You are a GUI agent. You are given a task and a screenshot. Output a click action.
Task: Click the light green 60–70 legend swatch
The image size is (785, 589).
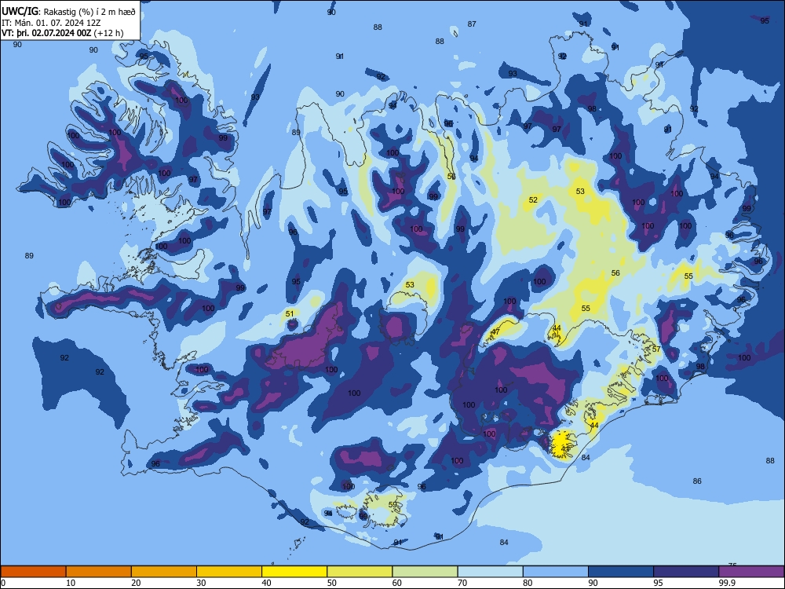tap(425, 572)
